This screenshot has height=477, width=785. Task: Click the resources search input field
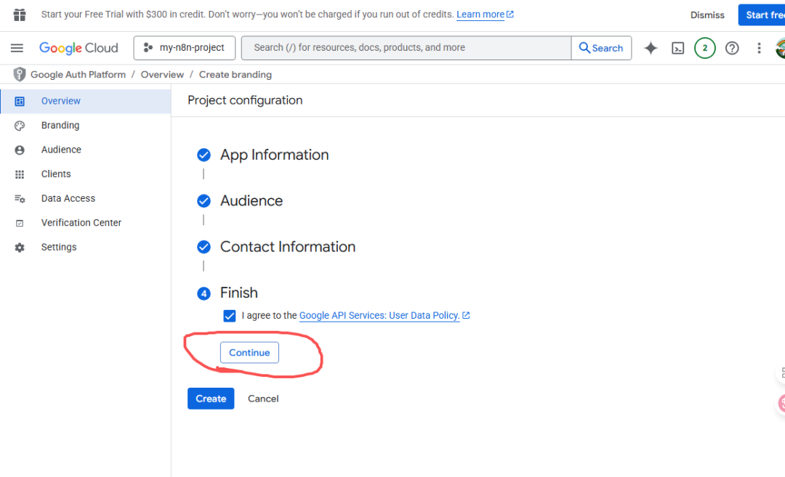[x=406, y=48]
